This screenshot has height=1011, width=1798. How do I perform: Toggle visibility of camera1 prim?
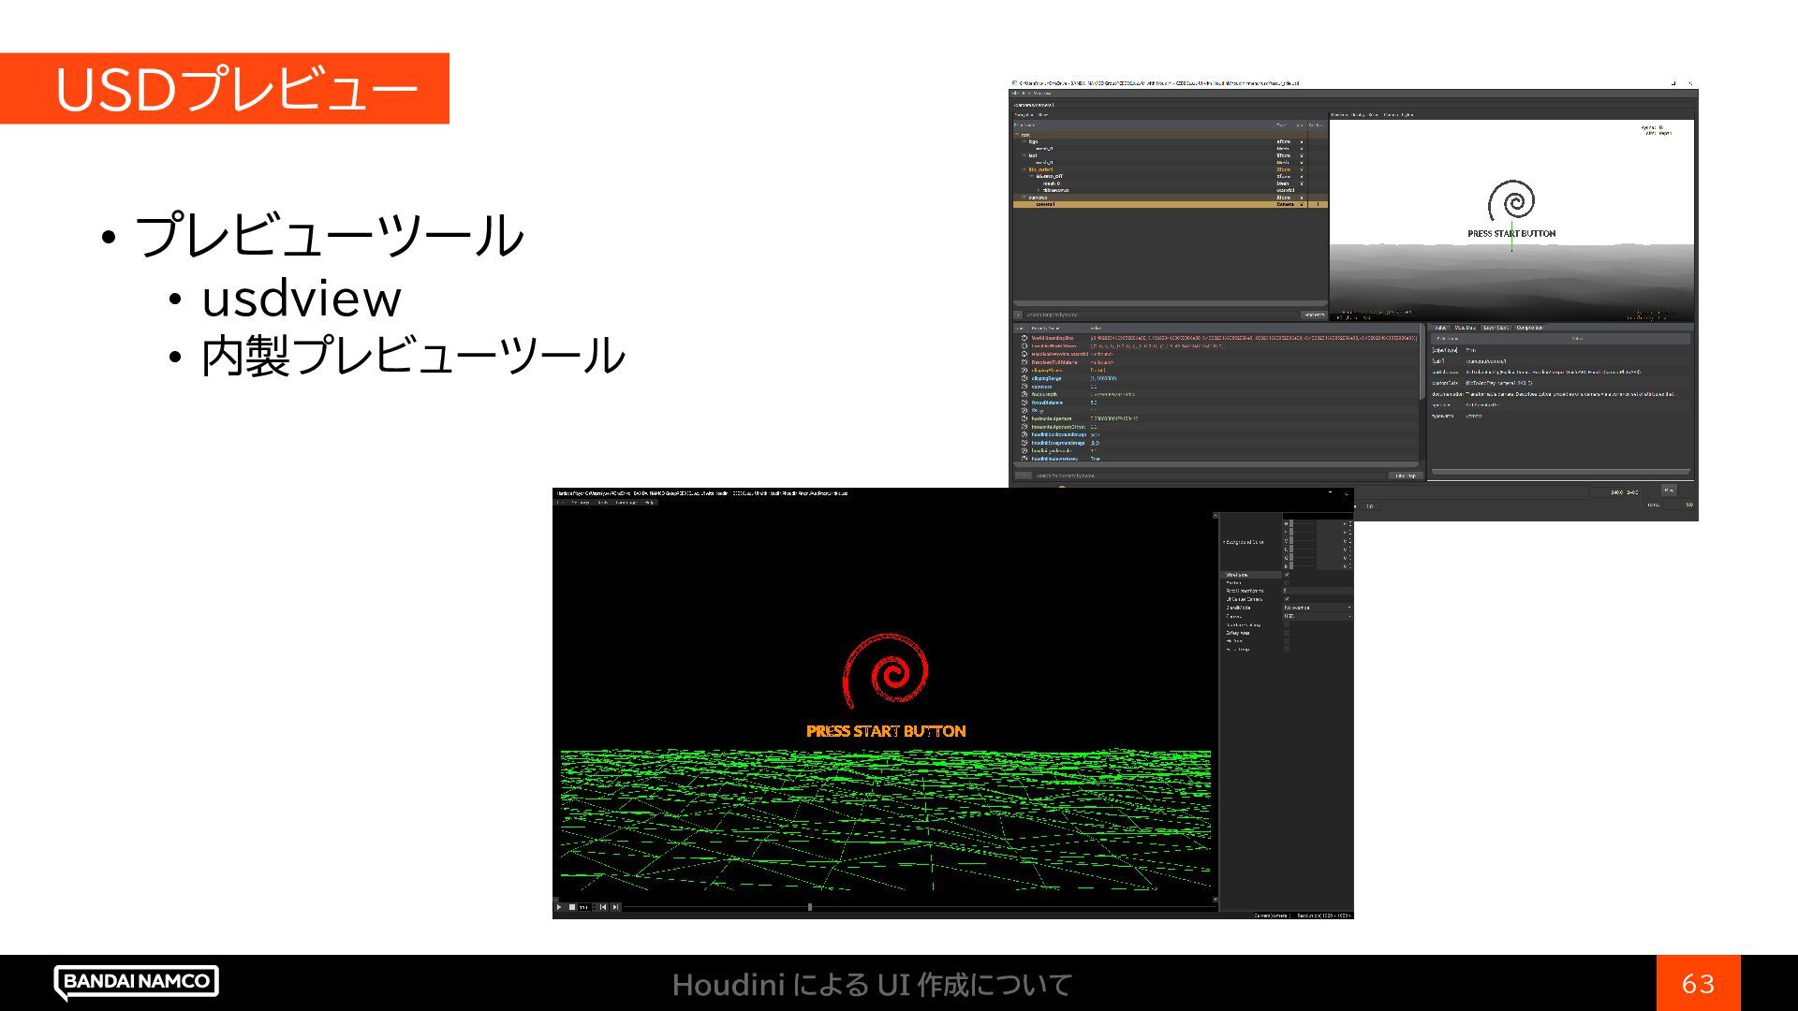coord(1302,204)
